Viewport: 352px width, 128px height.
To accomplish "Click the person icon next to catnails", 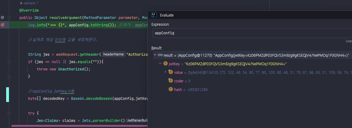I will [x=21, y=3].
